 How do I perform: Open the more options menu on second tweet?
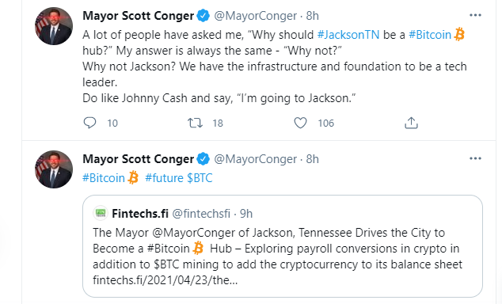[475, 158]
